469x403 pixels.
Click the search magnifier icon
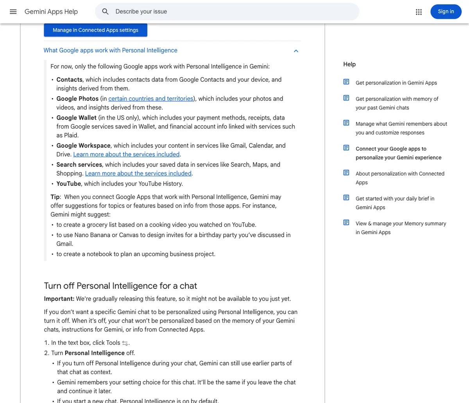coord(105,12)
